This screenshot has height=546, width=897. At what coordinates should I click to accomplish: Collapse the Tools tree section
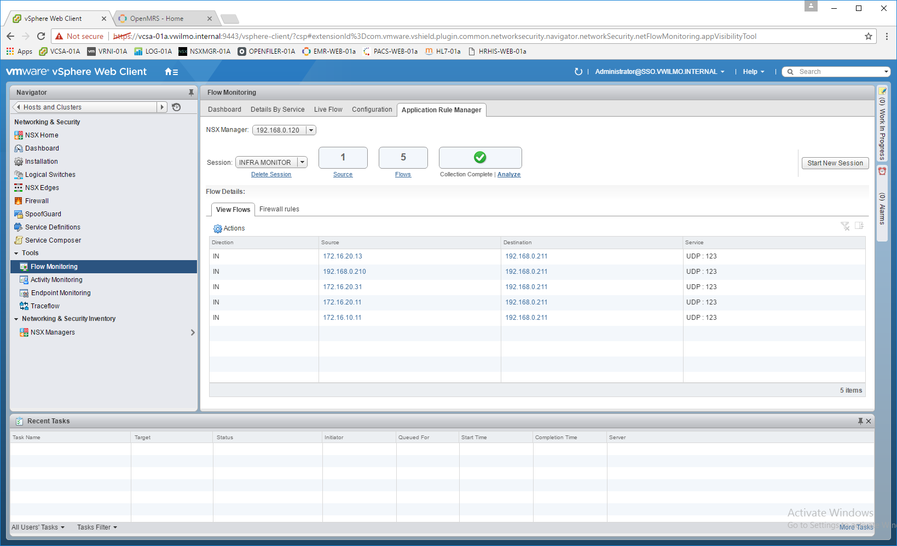[16, 254]
